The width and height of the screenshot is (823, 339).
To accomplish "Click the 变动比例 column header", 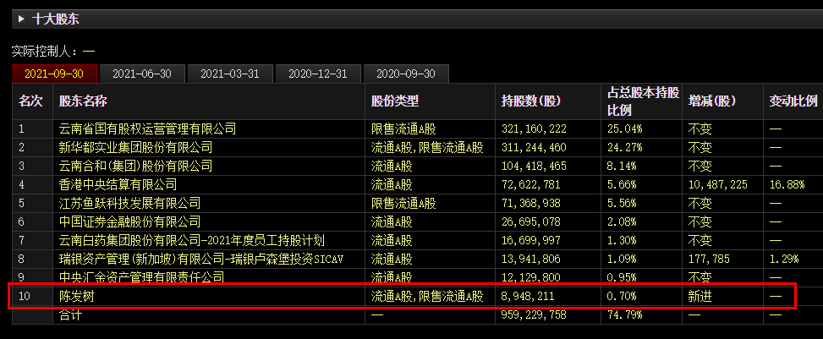I will [793, 101].
